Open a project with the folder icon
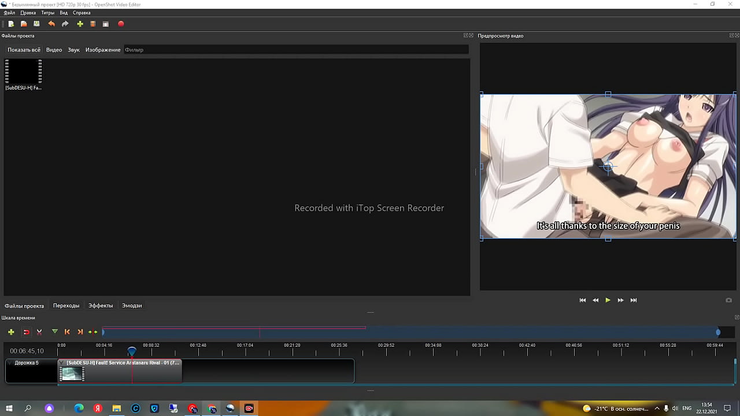 (x=24, y=24)
